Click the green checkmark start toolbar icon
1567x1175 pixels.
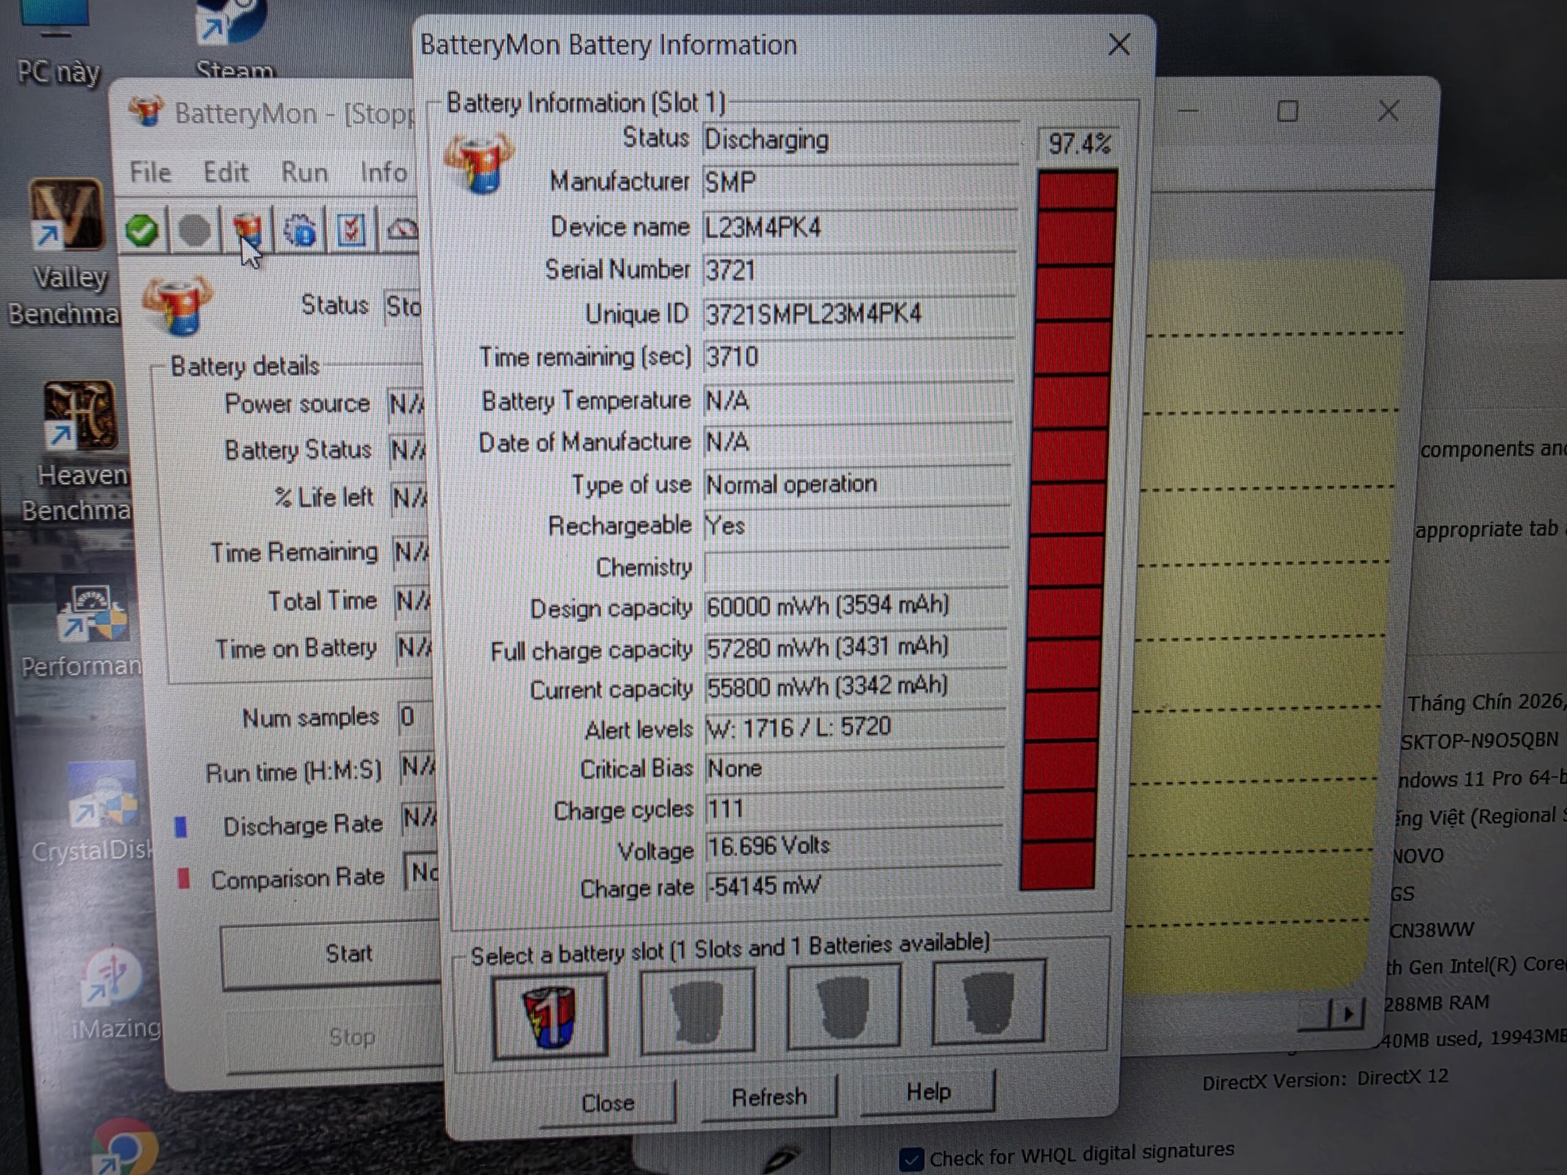pos(141,230)
